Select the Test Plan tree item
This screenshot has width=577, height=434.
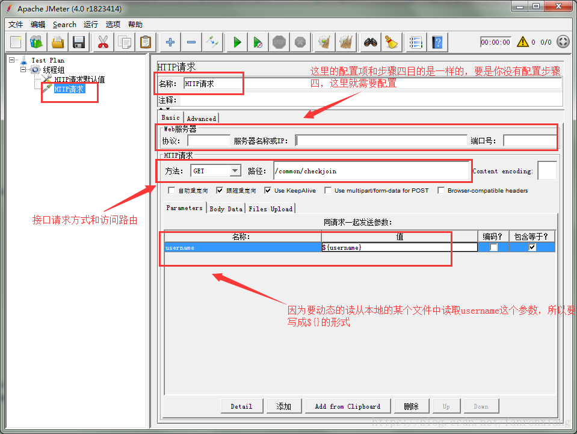point(48,60)
